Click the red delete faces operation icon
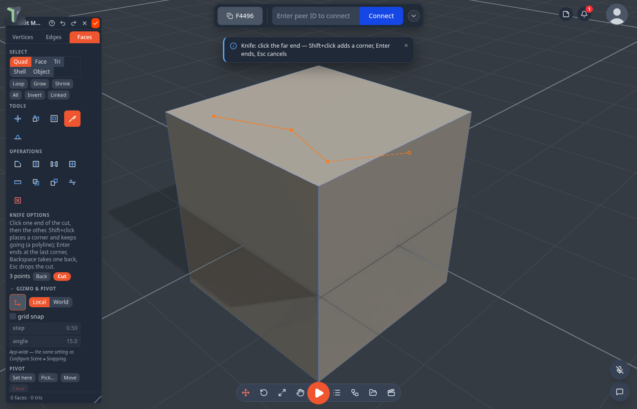The width and height of the screenshot is (637, 409). [18, 200]
